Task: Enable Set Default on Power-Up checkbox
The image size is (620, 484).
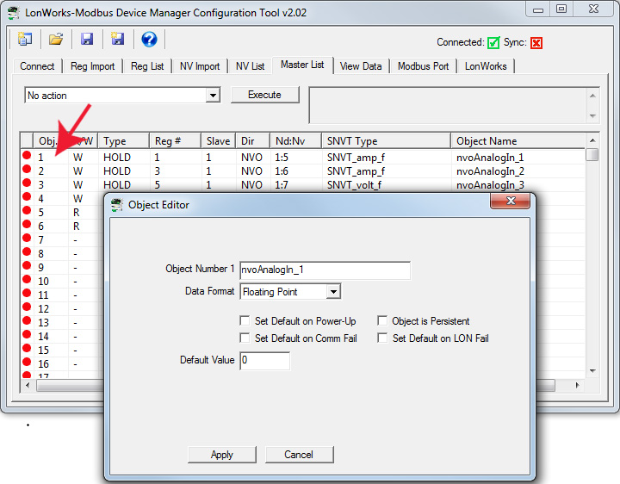Action: click(x=245, y=321)
